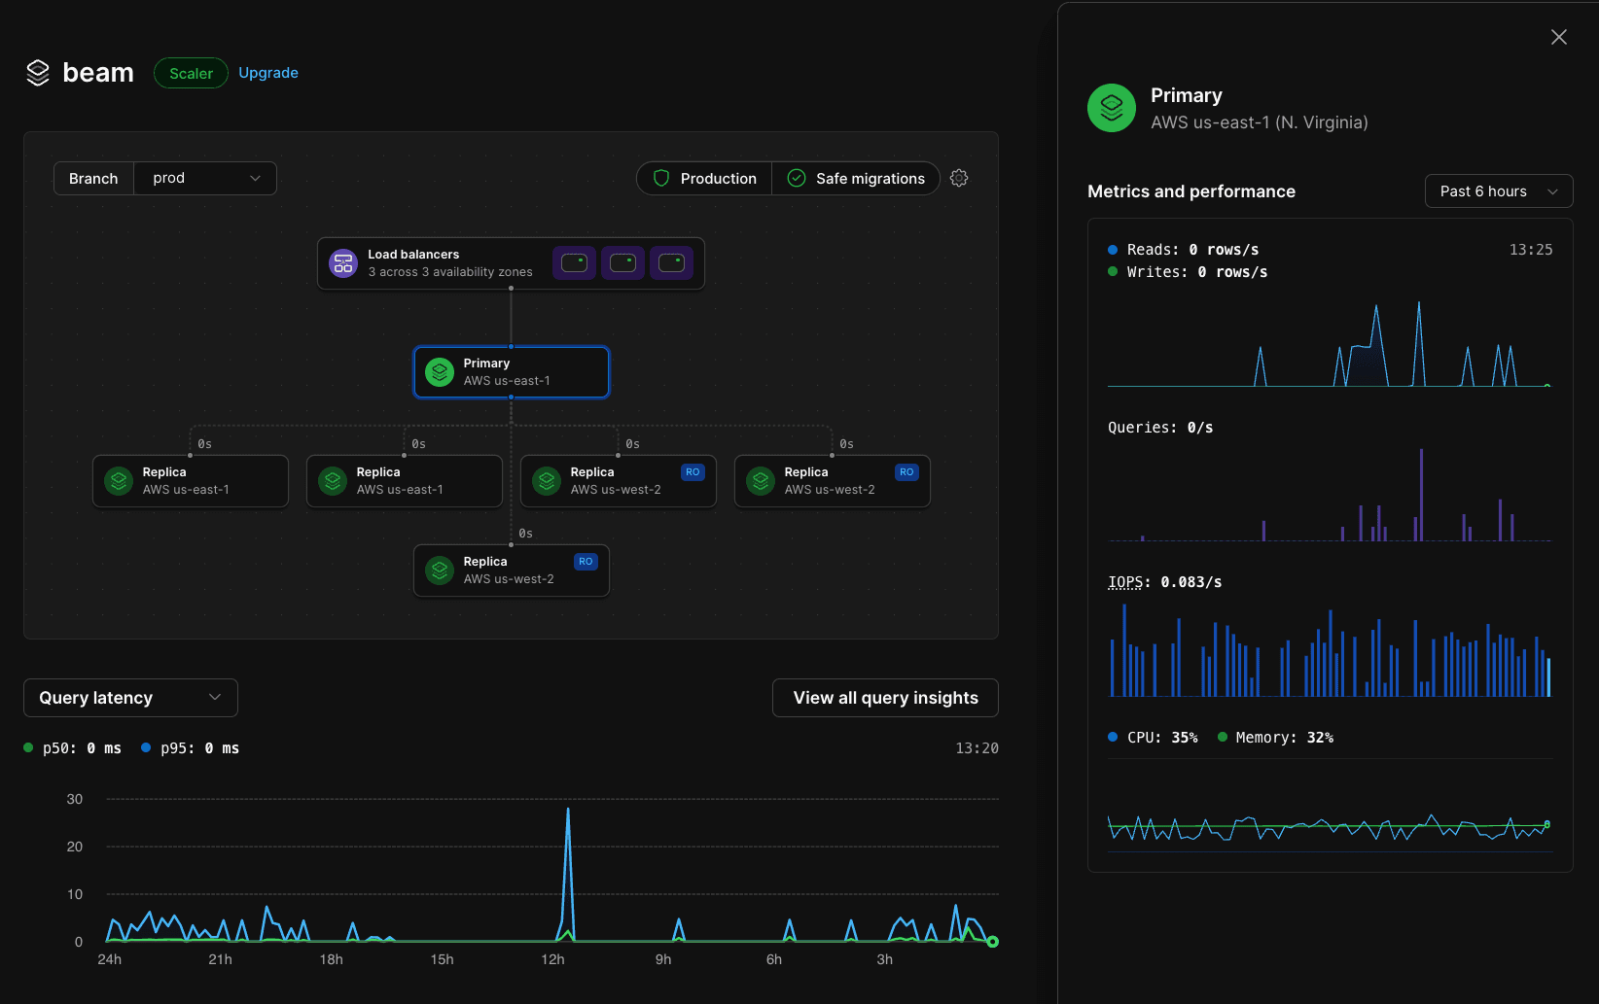Open the prod branch dropdown
Image resolution: width=1599 pixels, height=1004 pixels.
[205, 178]
